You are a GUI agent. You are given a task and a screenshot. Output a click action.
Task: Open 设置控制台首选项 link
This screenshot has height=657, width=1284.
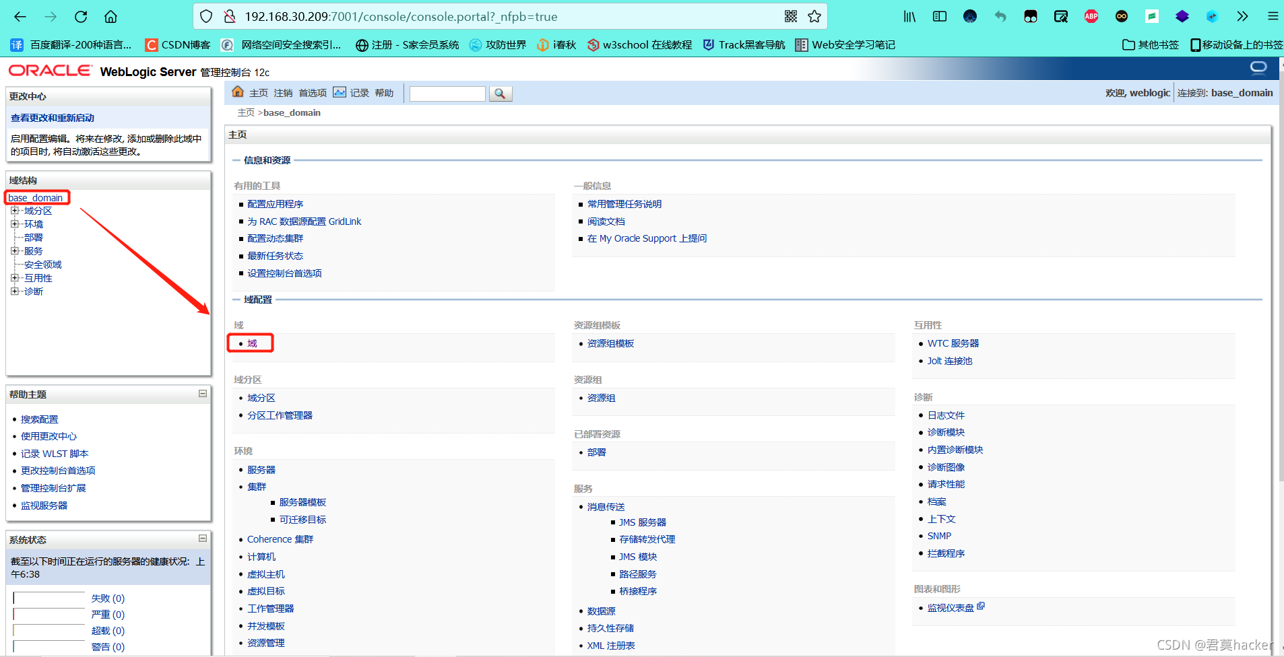pyautogui.click(x=284, y=273)
